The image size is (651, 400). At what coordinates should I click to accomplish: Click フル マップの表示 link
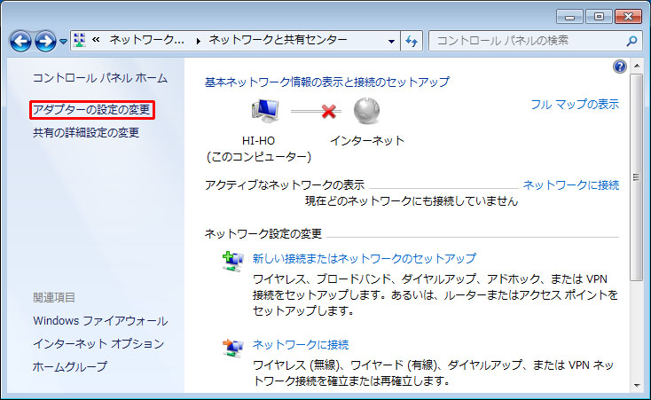(575, 105)
